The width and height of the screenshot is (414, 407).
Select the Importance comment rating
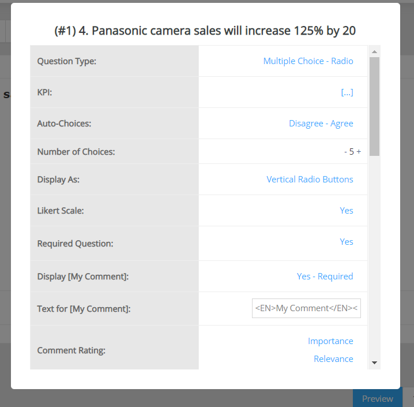(330, 341)
